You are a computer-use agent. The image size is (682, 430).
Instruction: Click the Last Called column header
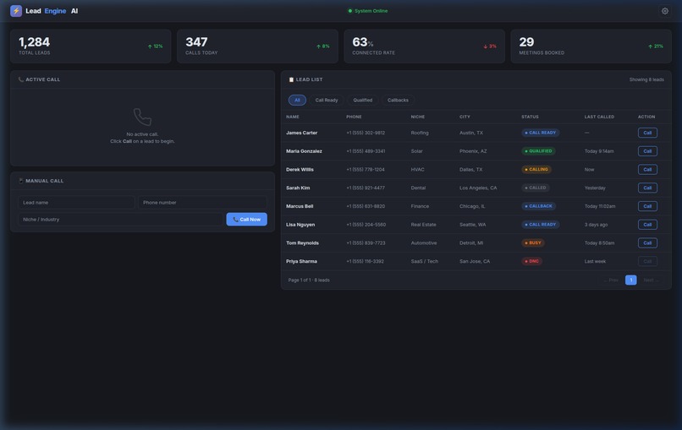599,117
